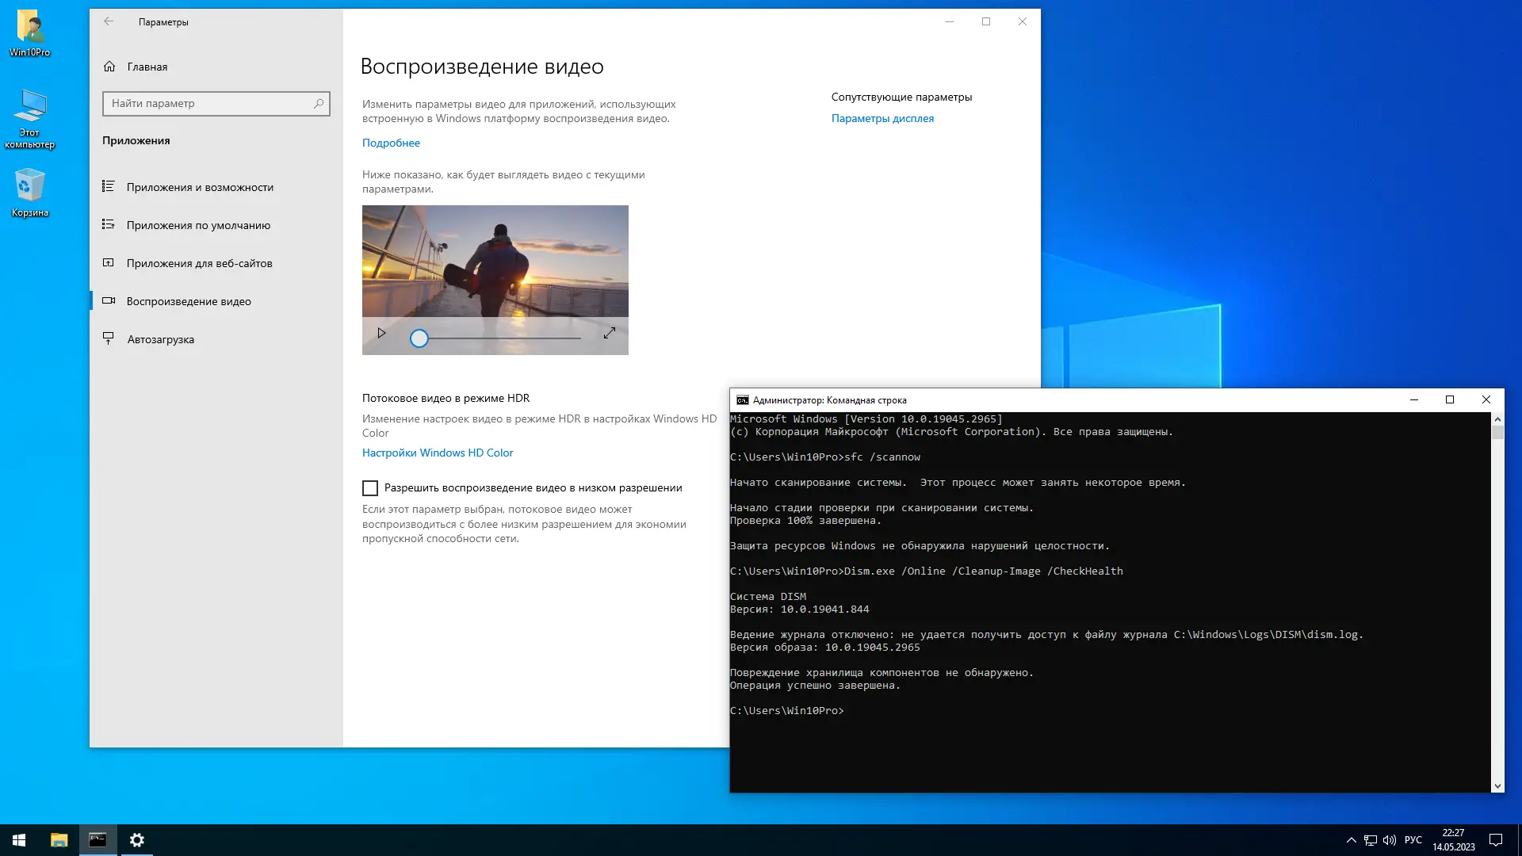
Task: Click the volume icon in tray
Action: click(x=1389, y=840)
